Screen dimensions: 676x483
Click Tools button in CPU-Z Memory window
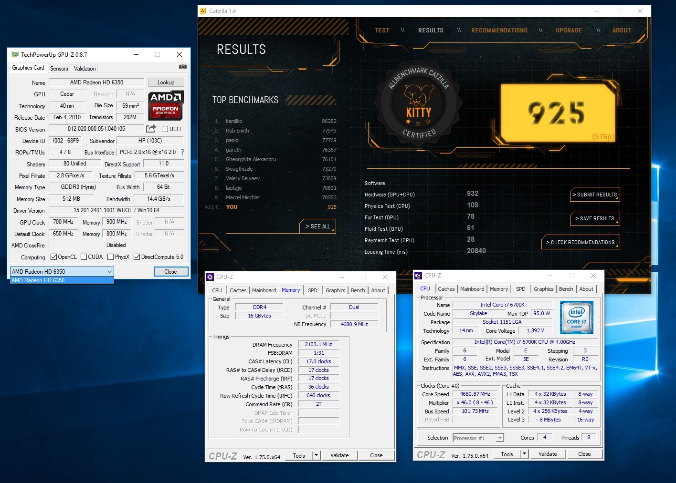point(299,455)
